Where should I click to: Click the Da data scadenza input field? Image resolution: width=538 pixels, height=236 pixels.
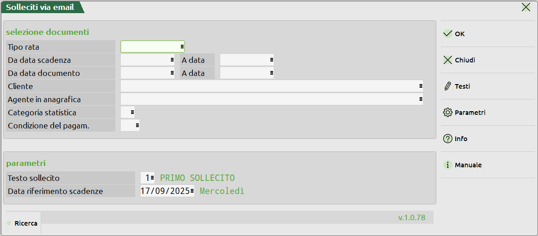point(145,60)
